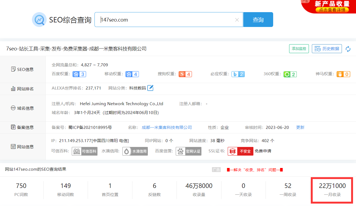Click IP address 211.149.253.177
This screenshot has height=206, width=356.
pos(75,141)
